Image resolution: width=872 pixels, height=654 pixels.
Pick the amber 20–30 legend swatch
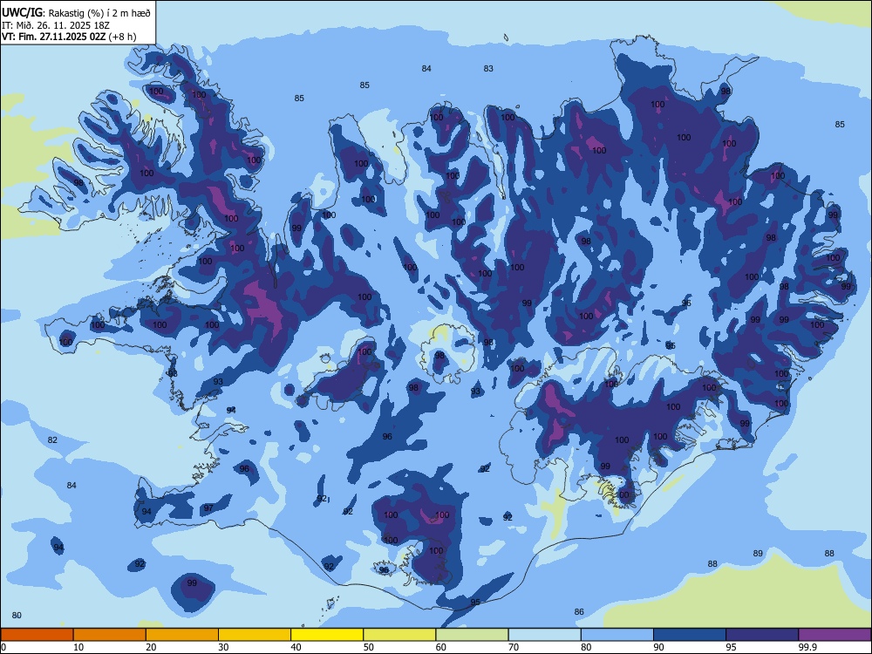click(182, 635)
